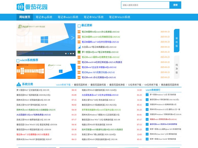Image resolution: width=198 pixels, height=148 pixels.
Task: Open the 番茄花园装机版 category link
Action: click(98, 85)
